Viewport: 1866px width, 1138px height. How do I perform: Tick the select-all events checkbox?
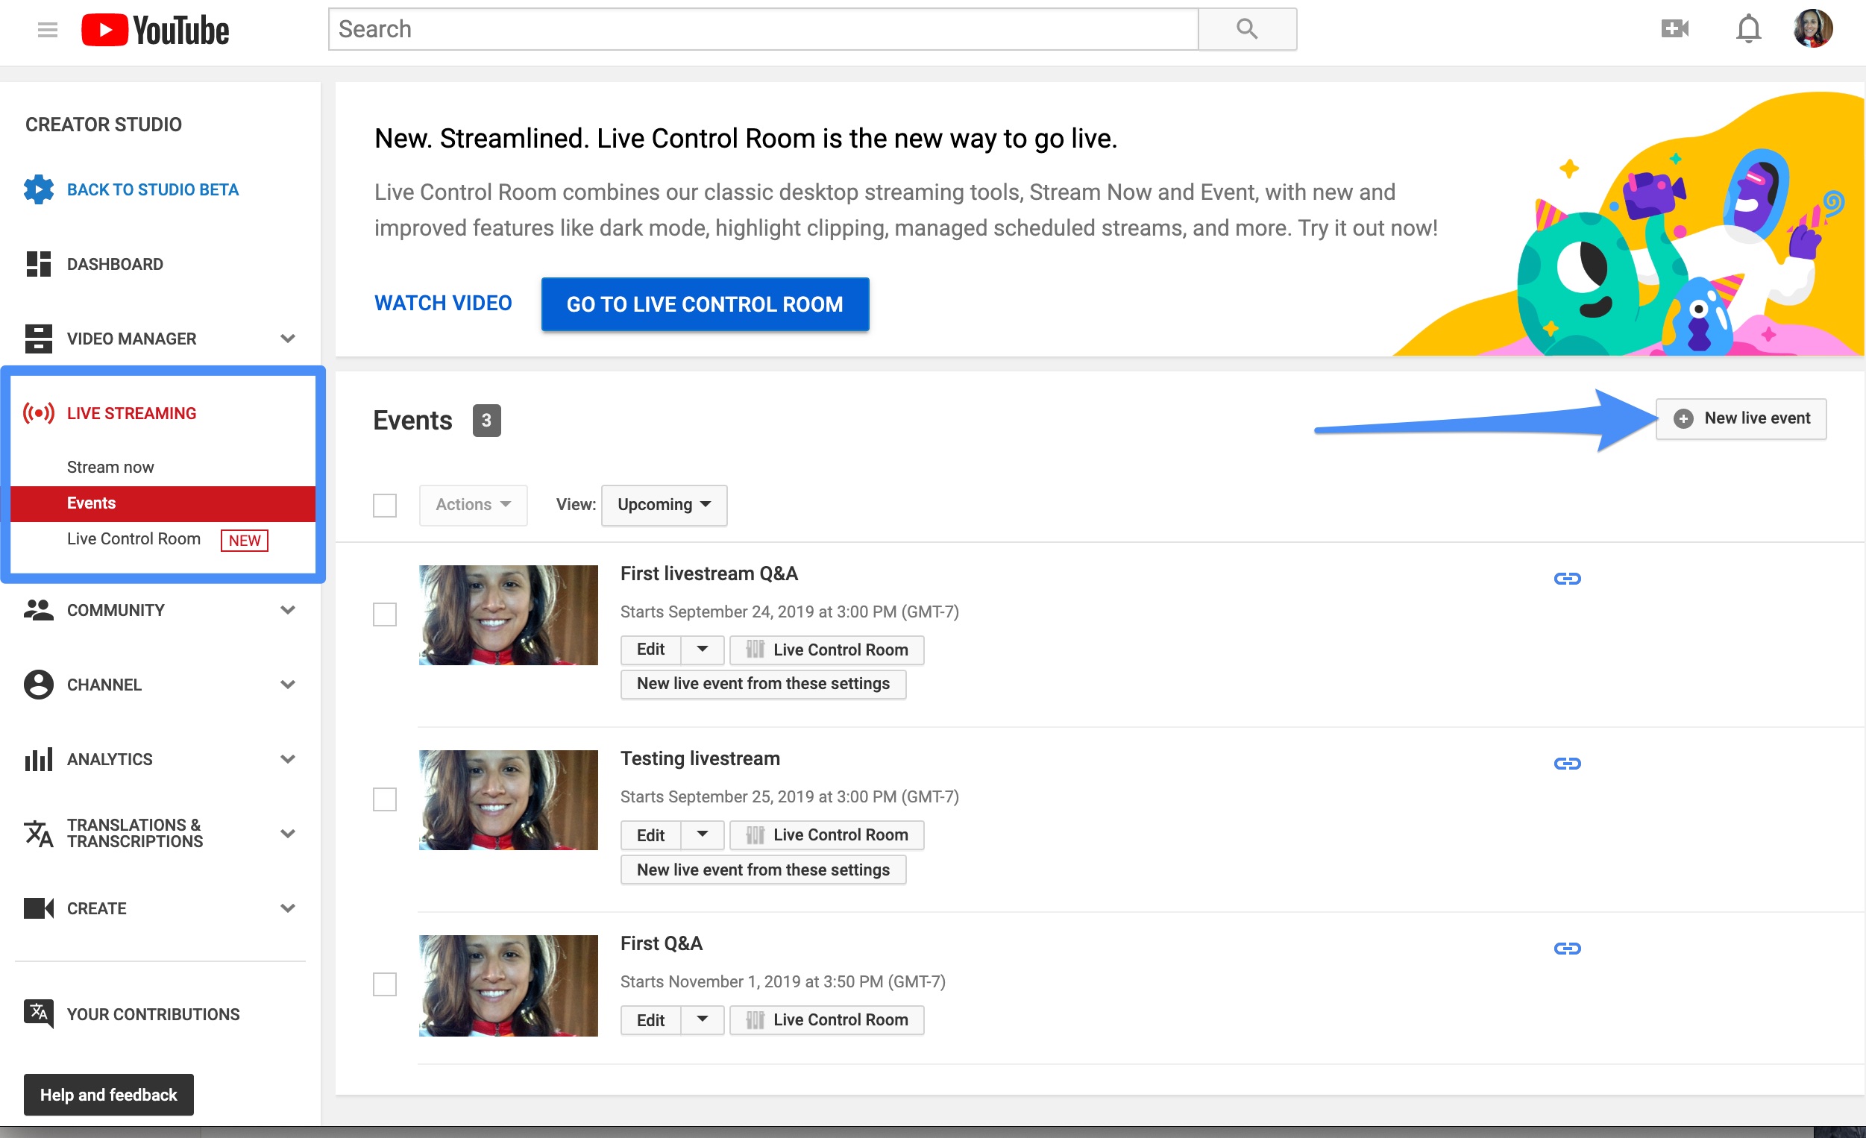point(385,505)
